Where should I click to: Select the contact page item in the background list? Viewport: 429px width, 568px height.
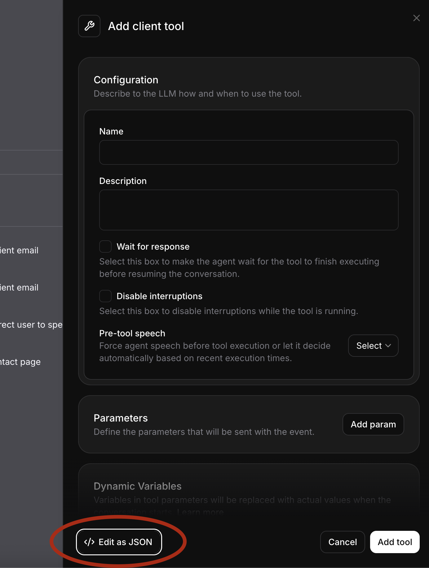point(20,362)
